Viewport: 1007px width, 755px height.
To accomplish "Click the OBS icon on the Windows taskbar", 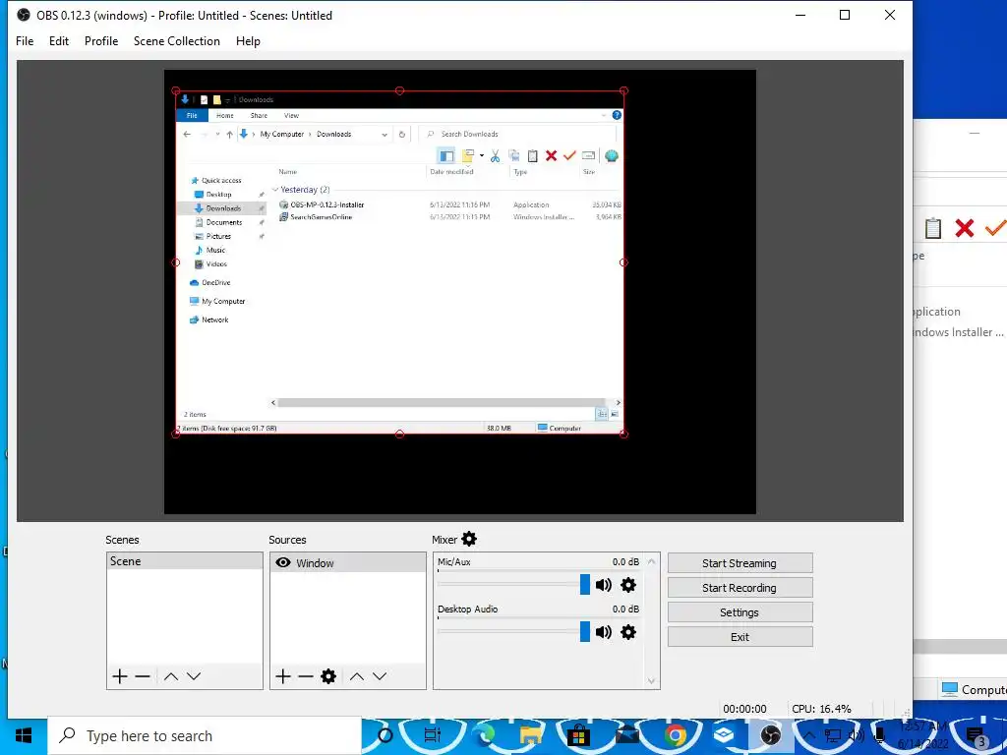I will tap(770, 735).
